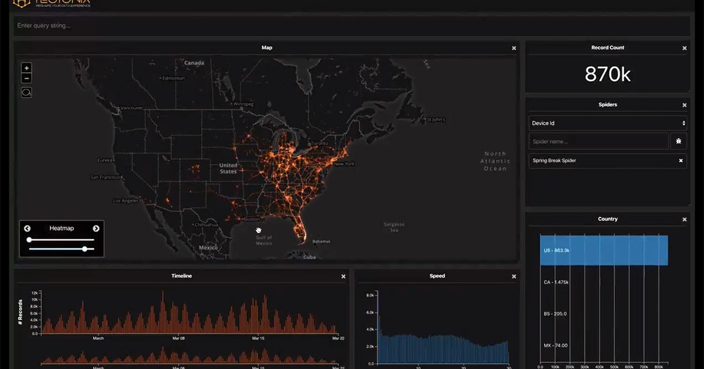Click the Spiders panel title
The width and height of the screenshot is (704, 369).
608,105
